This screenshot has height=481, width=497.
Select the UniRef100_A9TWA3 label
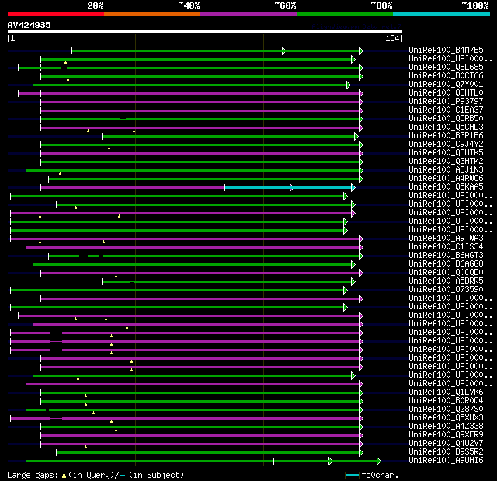pos(446,238)
